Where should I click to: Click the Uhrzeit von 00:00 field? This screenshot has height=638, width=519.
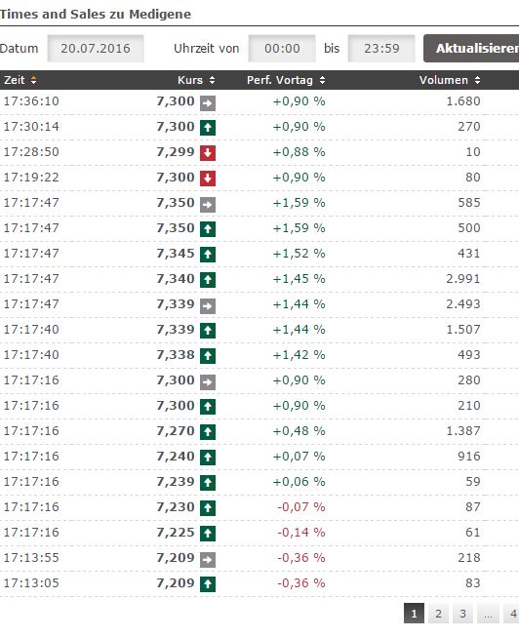pyautogui.click(x=282, y=49)
